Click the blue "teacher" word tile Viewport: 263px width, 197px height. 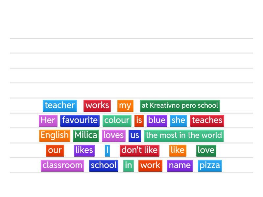60,105
